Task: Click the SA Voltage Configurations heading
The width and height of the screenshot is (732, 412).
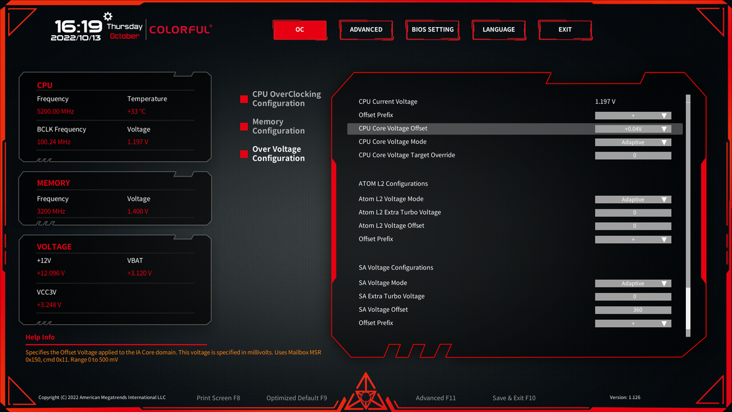Action: point(396,268)
